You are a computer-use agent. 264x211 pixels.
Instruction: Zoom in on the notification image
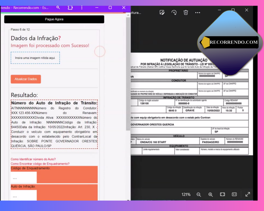pyautogui.click(x=211, y=195)
